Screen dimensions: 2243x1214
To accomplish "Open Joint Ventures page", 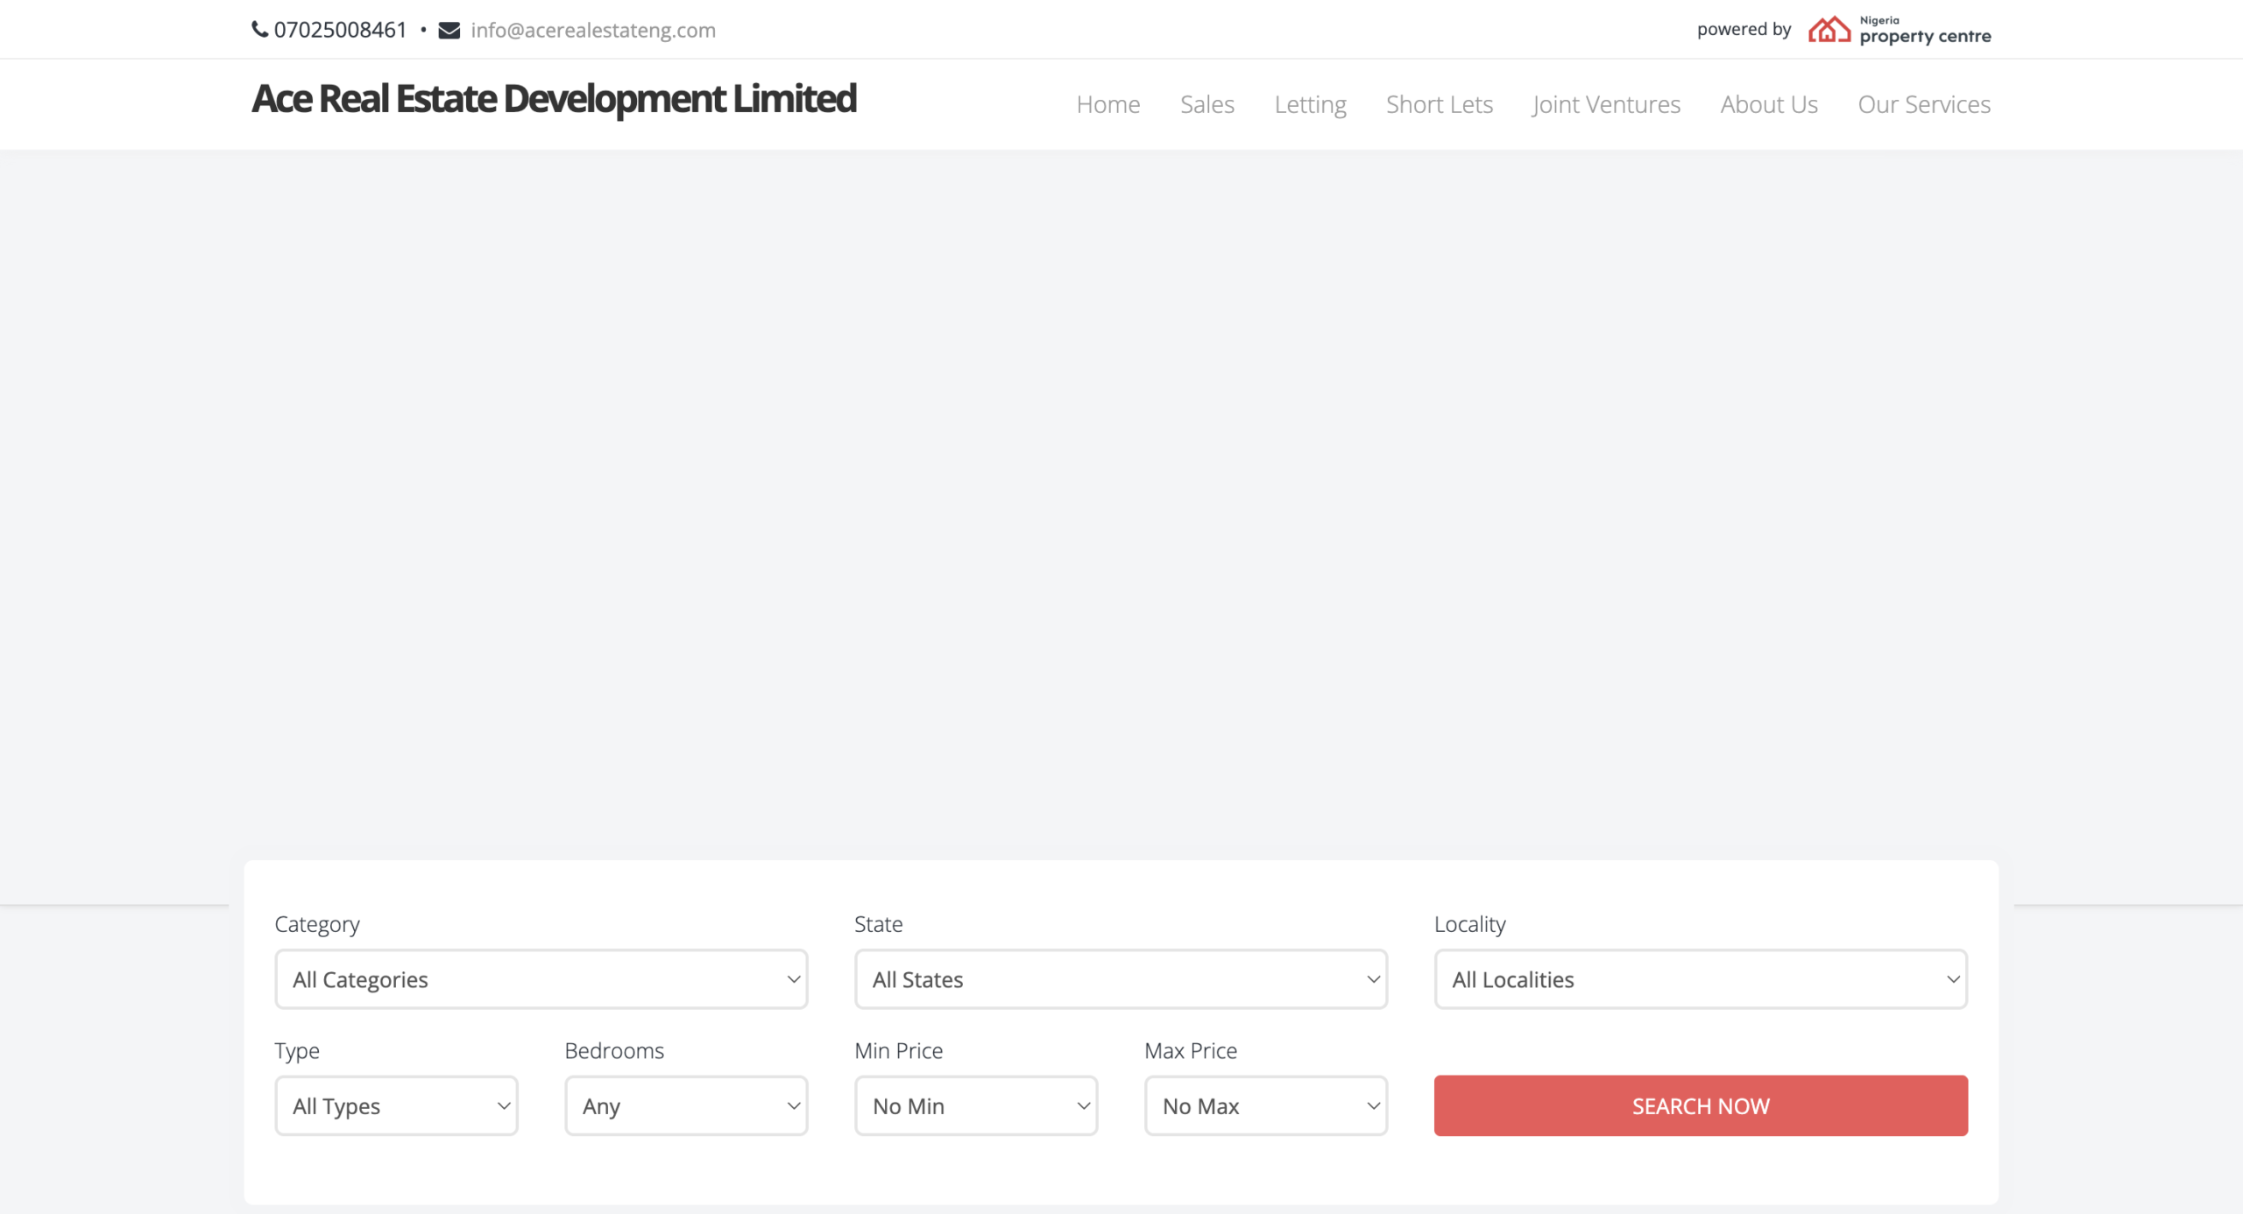I will (1606, 104).
